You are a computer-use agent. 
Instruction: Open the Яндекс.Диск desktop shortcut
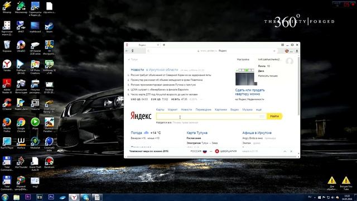(x=21, y=104)
